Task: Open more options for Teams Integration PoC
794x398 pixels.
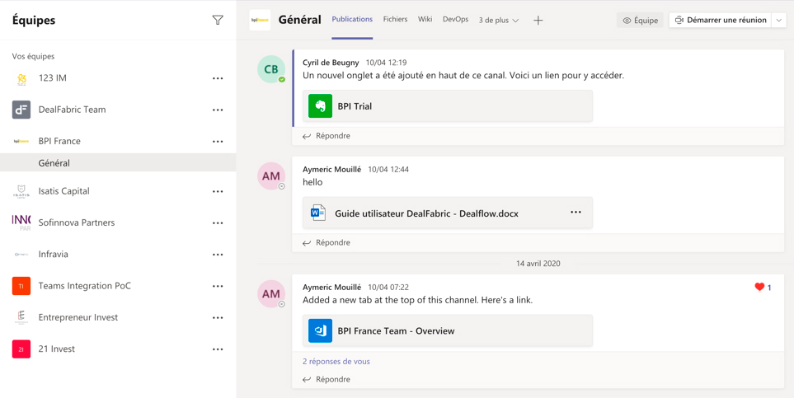Action: [218, 286]
